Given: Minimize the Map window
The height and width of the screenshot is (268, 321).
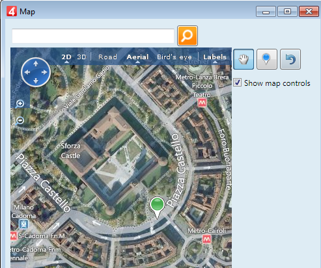Looking at the screenshot, I should click(266, 12).
